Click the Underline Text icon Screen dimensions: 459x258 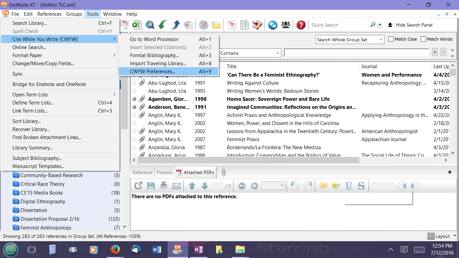[x=349, y=186]
